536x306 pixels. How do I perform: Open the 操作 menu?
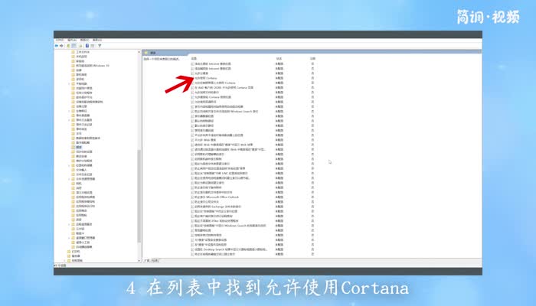72,40
